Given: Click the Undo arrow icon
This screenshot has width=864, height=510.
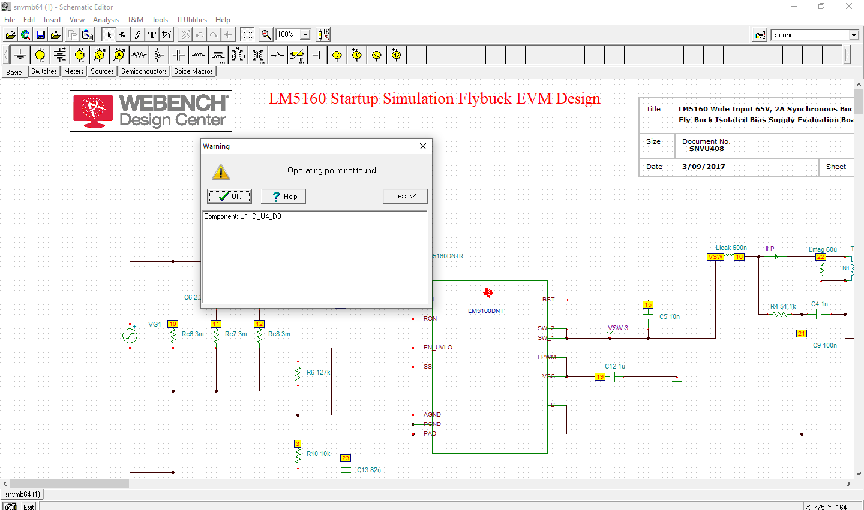Looking at the screenshot, I should point(200,35).
